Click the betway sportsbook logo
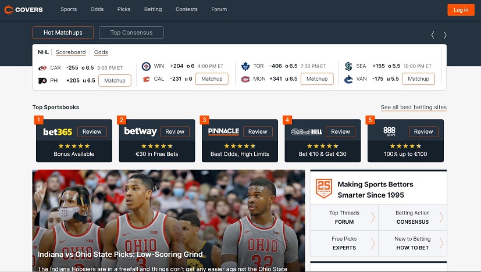 click(x=140, y=131)
